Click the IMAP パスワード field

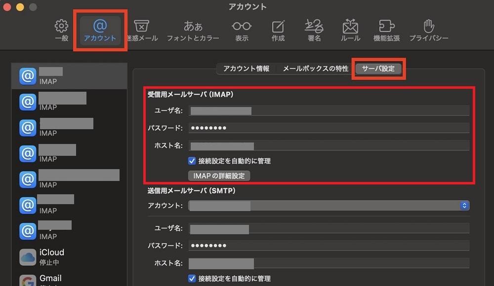(329, 128)
